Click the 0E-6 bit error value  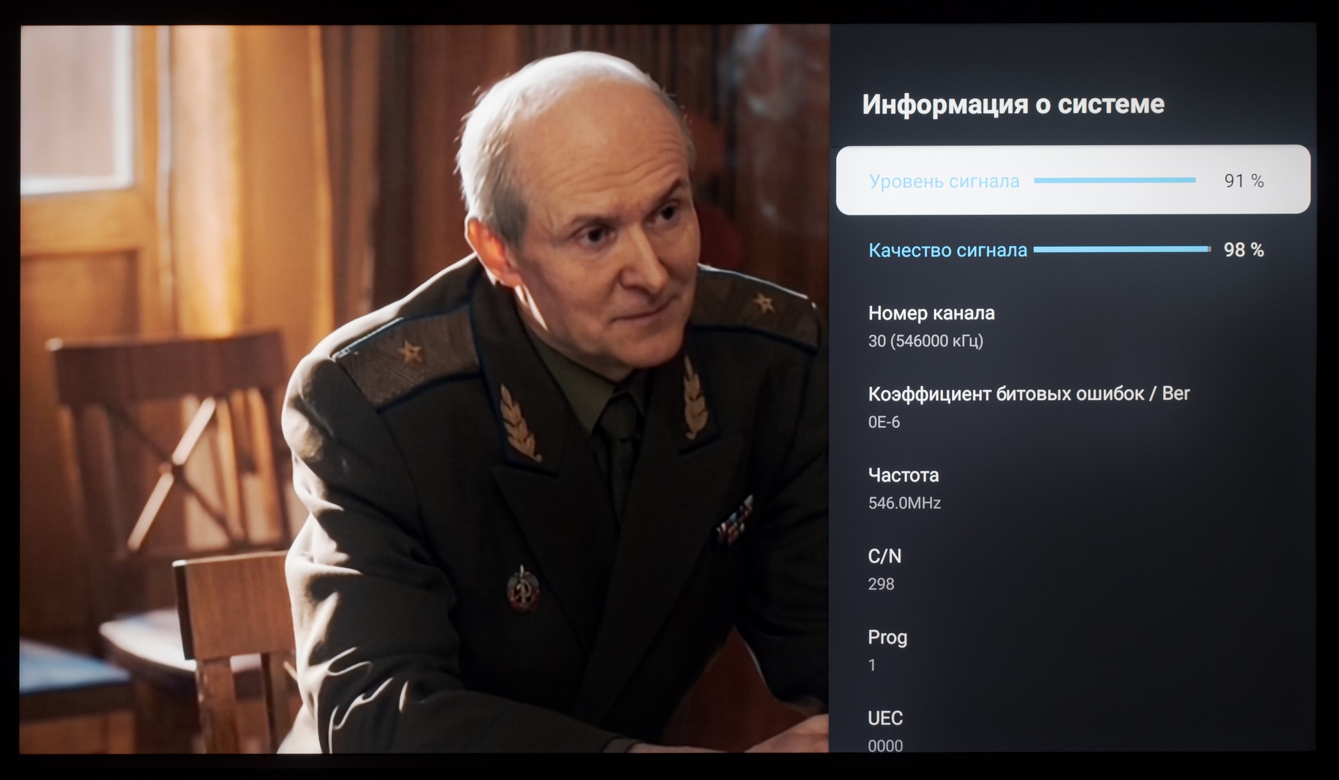[884, 422]
